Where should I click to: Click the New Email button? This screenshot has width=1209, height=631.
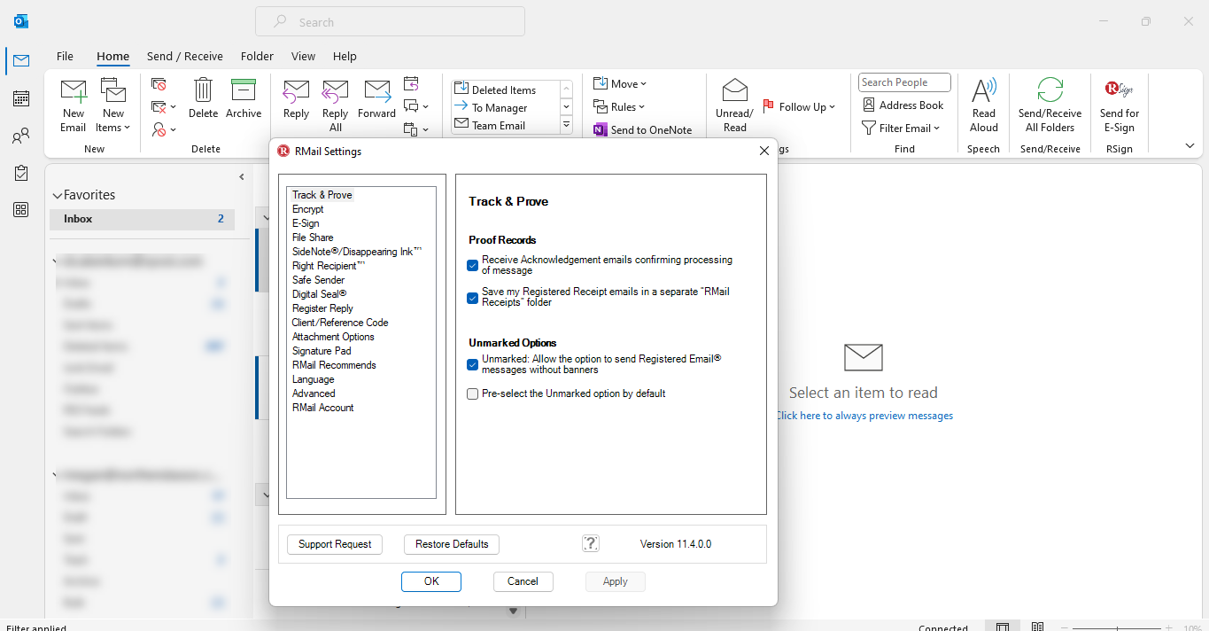(x=74, y=105)
